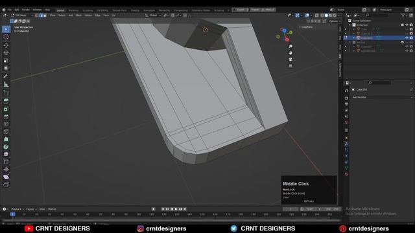Screen dimensions: 415x233
Task: Select the Smooth tool
Action: [x=6, y=154]
